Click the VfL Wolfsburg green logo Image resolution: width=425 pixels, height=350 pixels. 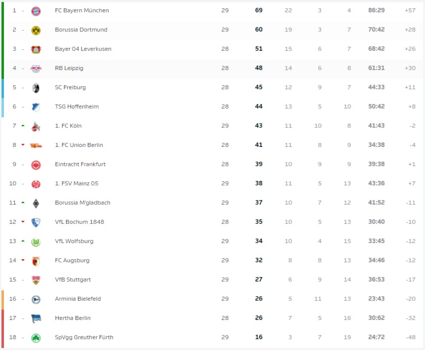click(x=36, y=242)
